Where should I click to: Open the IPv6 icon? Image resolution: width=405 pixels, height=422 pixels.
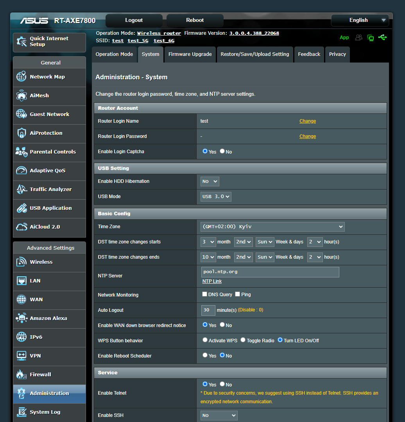[x=22, y=337]
